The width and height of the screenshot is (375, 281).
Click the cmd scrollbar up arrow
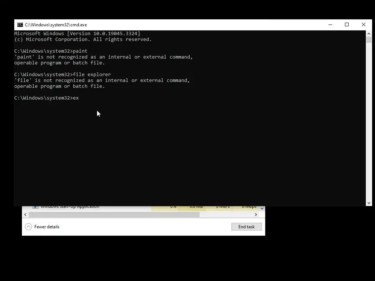[369, 33]
